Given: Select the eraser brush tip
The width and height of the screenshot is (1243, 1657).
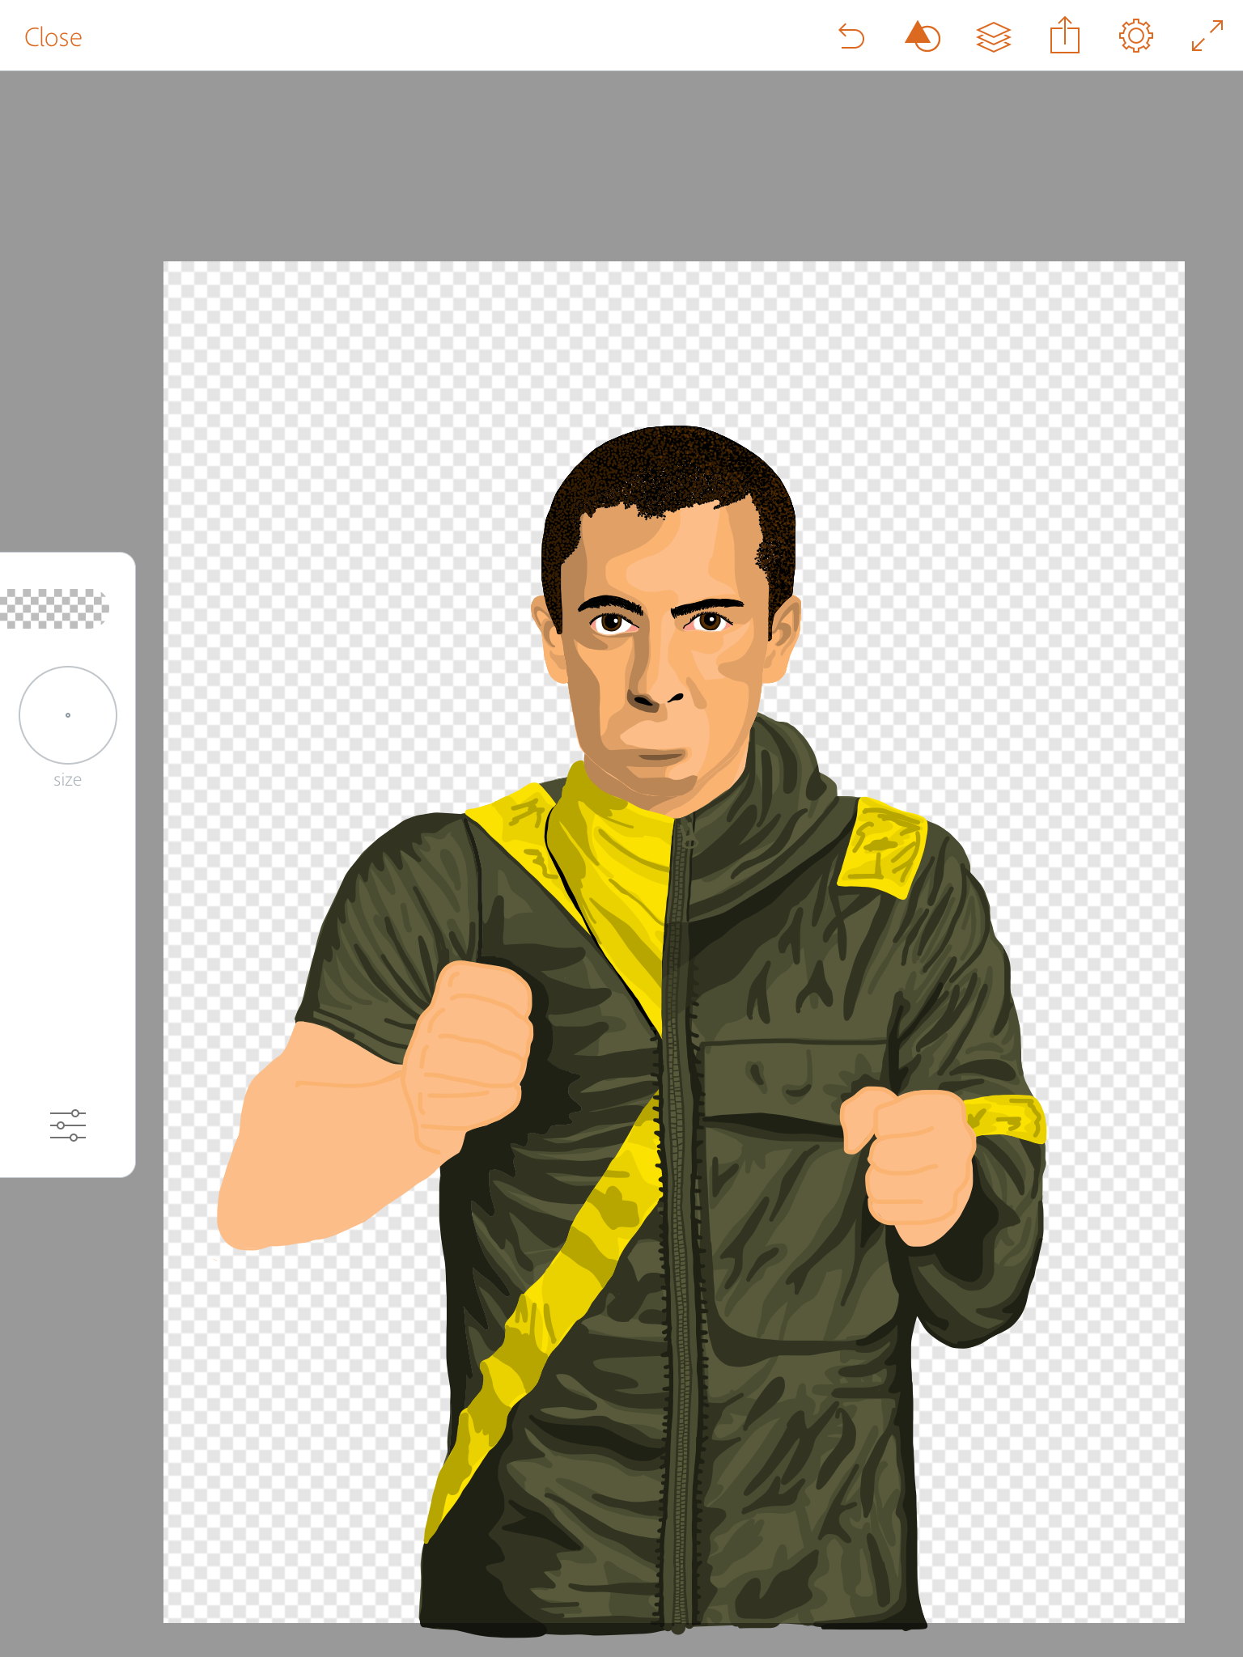Looking at the screenshot, I should (x=54, y=608).
